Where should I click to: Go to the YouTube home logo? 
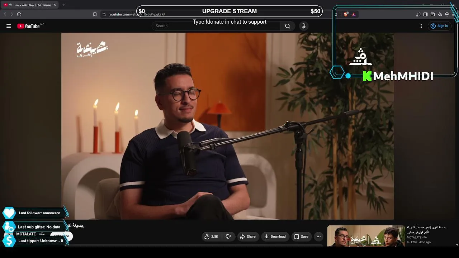tap(28, 26)
